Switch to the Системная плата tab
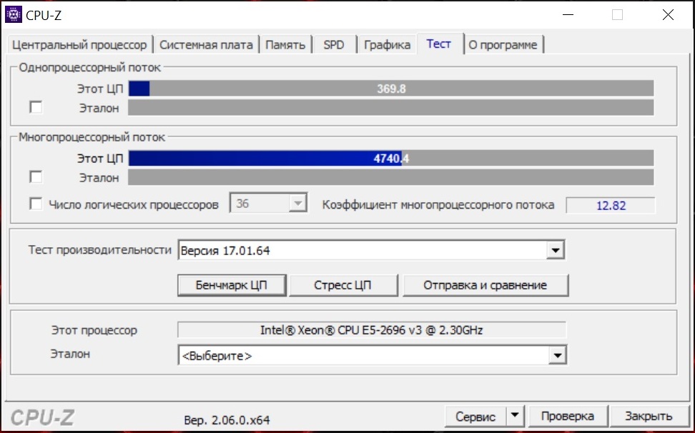 206,45
